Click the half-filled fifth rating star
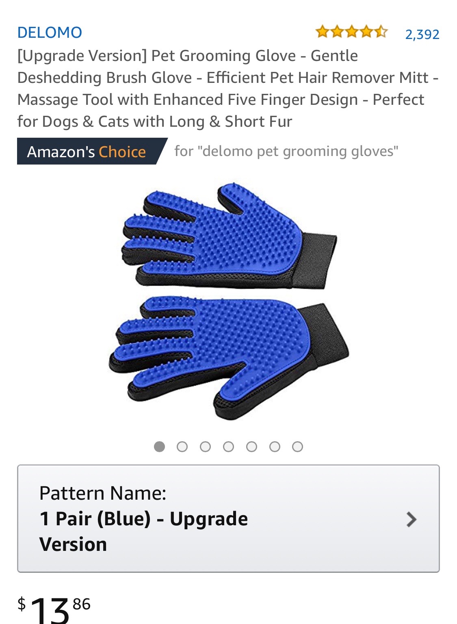 [x=381, y=32]
